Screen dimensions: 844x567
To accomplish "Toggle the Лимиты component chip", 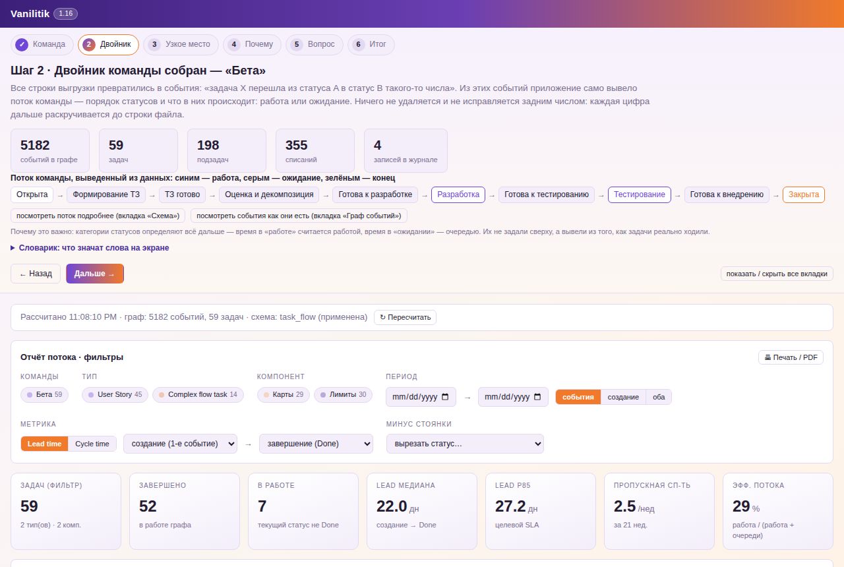I will coord(343,395).
